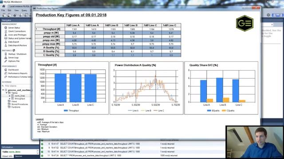Switch to the Local instance MySQL tab
Viewport: 284px width, 159px height.
(x=20, y=6)
